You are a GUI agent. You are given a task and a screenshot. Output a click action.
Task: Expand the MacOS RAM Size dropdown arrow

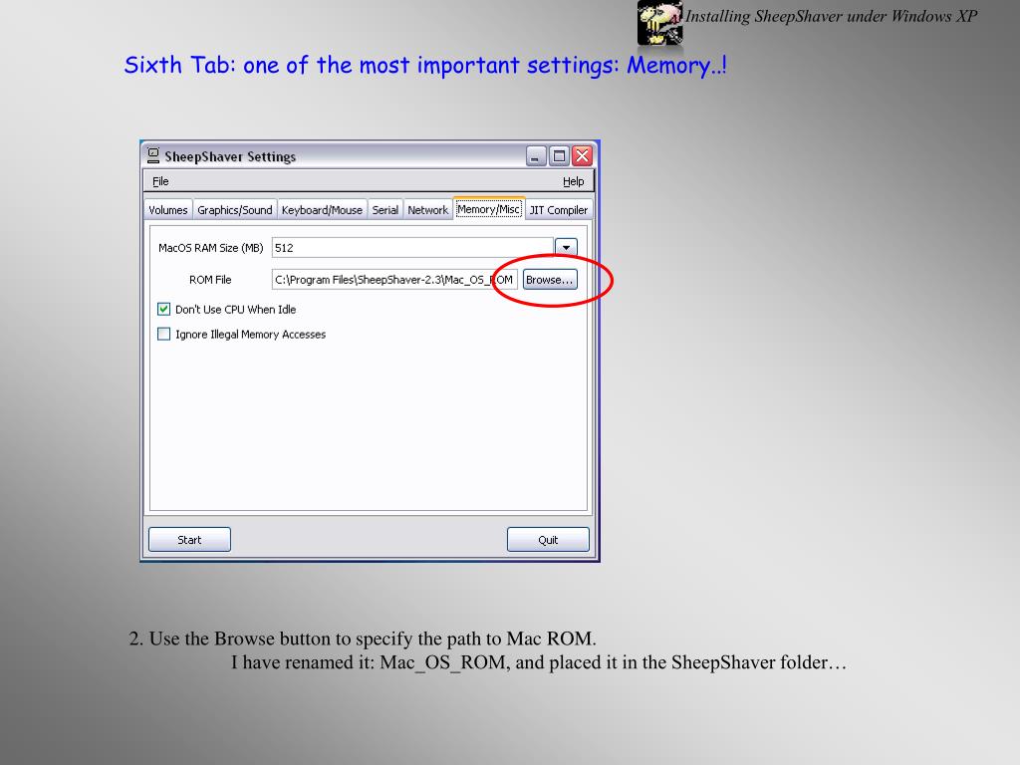tap(566, 248)
